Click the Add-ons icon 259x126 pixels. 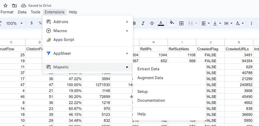[x=48, y=22]
